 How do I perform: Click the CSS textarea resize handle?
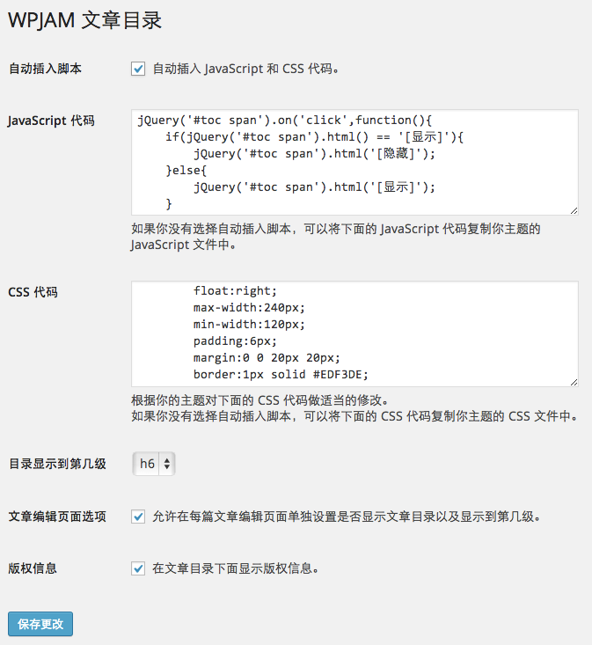(574, 382)
